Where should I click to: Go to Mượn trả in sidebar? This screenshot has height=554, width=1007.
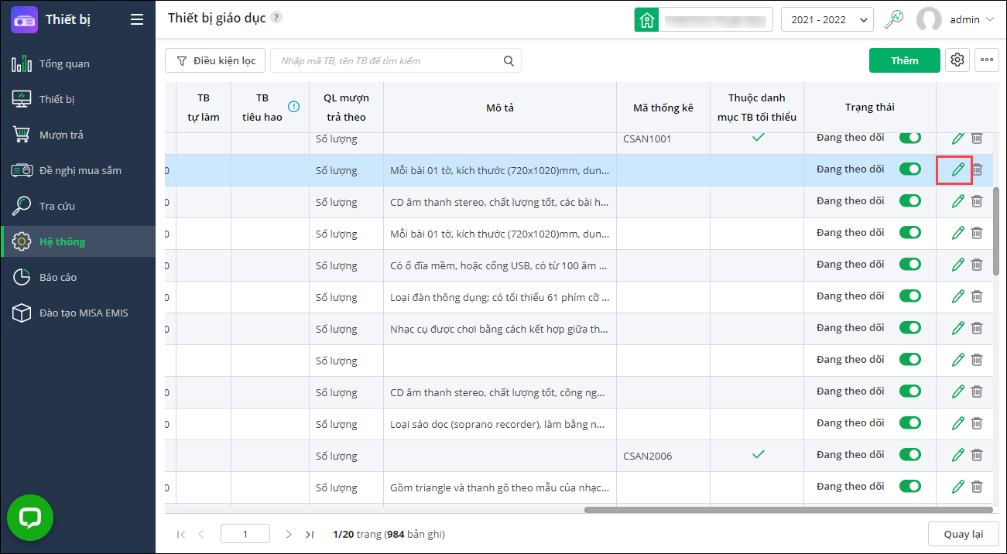[61, 135]
